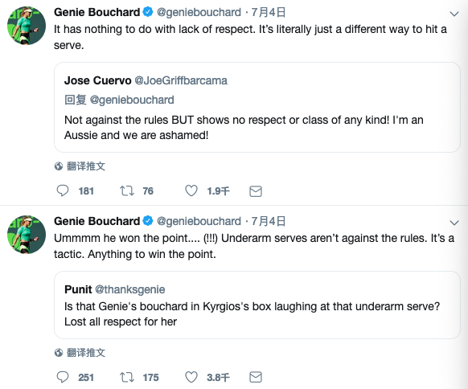The image size is (468, 389).
Task: Retweet the second tweet with 175 retweets
Action: pos(127,378)
